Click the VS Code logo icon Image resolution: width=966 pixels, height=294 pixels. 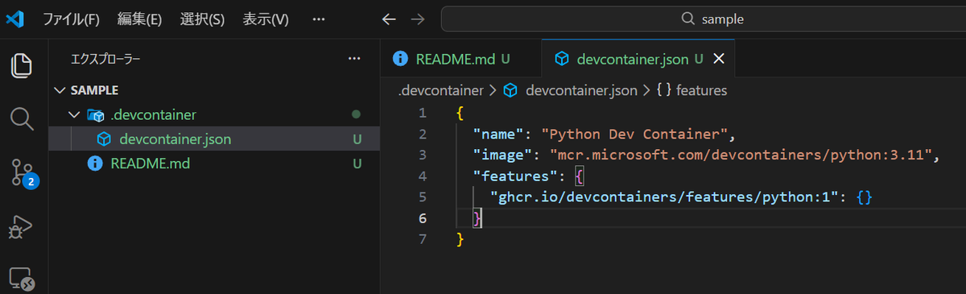pyautogui.click(x=15, y=19)
